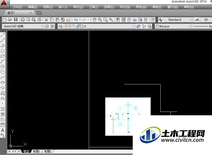Image resolution: width=212 pixels, height=155 pixels.
Task: Open the linetype control dropdown
Action: [202, 26]
